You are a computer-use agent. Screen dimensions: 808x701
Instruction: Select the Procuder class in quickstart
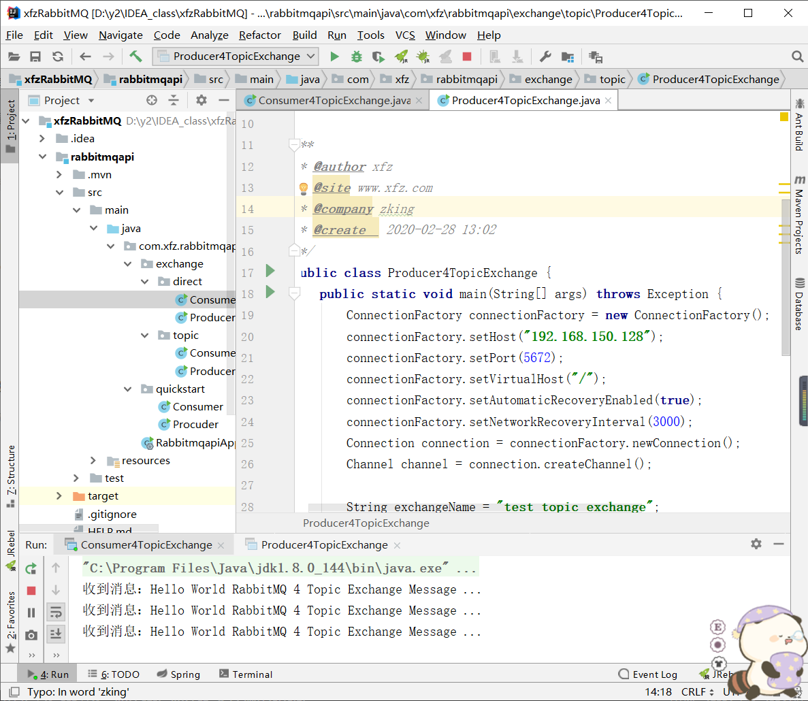point(195,425)
